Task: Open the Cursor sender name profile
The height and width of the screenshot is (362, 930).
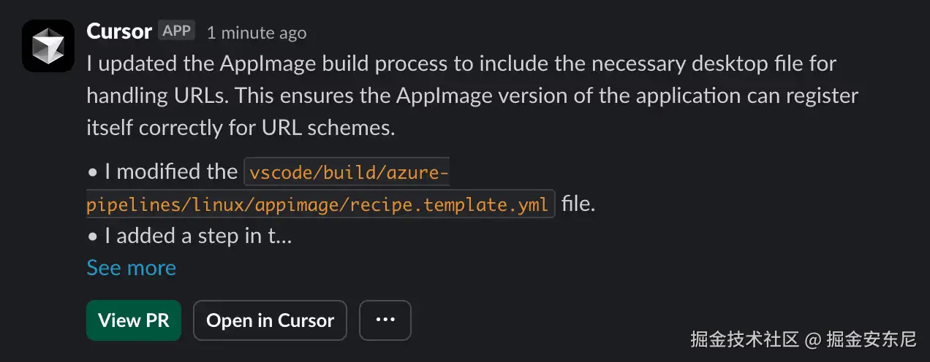Action: [118, 31]
